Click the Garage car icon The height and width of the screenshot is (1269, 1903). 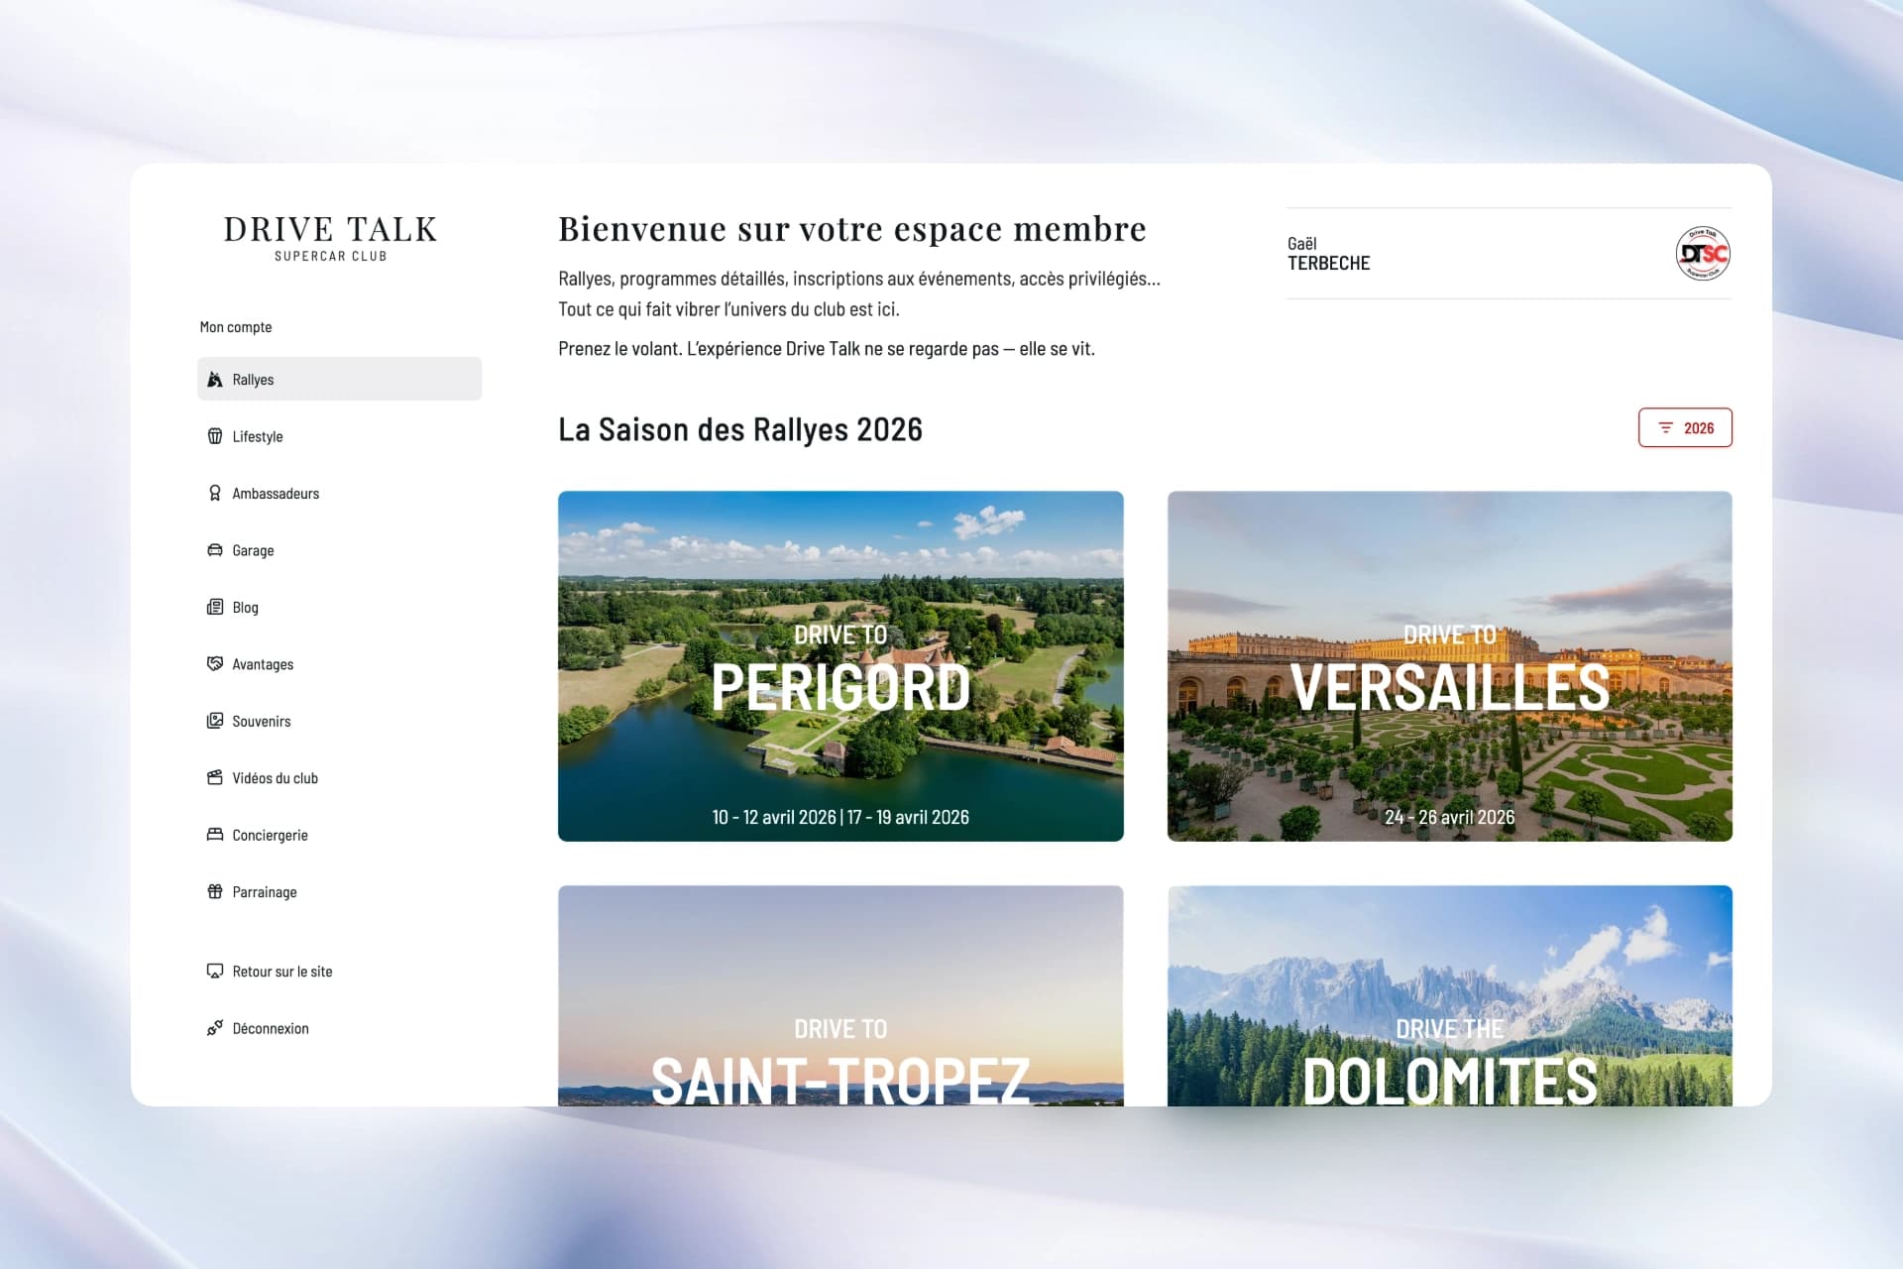[214, 550]
